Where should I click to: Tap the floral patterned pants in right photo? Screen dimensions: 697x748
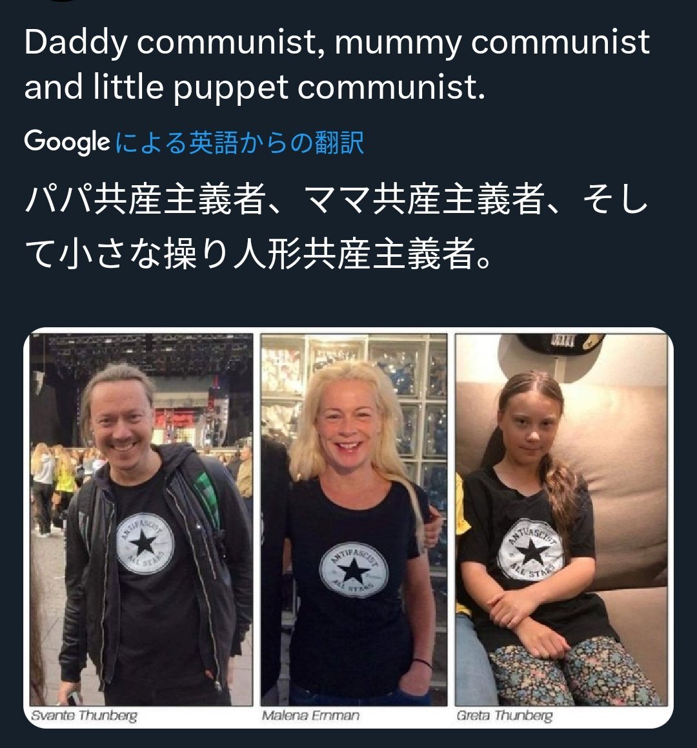pyautogui.click(x=570, y=672)
